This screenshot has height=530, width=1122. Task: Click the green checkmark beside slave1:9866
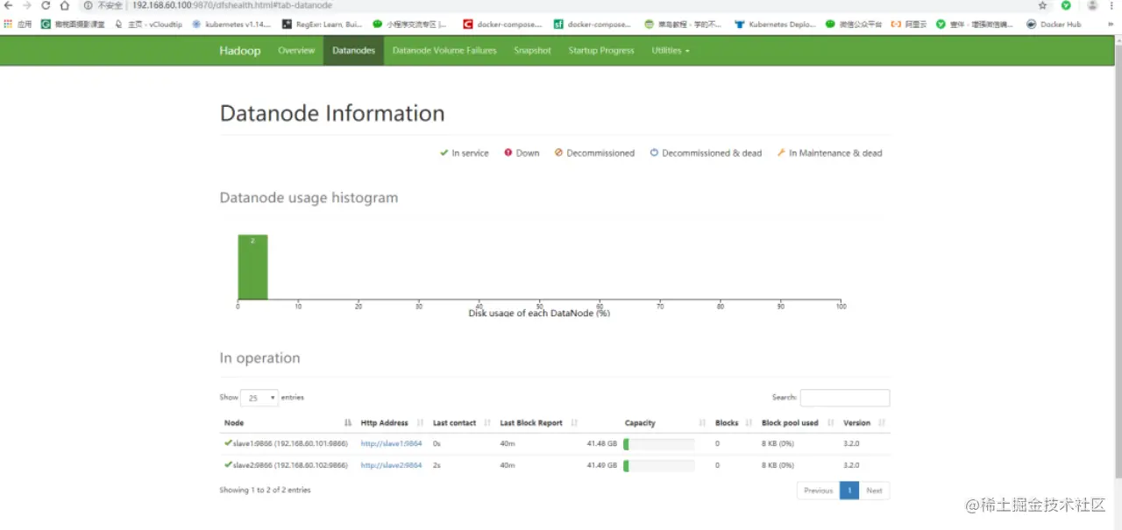(x=228, y=443)
